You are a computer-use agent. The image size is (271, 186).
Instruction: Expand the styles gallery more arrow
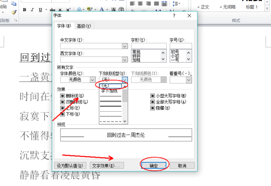point(267,8)
